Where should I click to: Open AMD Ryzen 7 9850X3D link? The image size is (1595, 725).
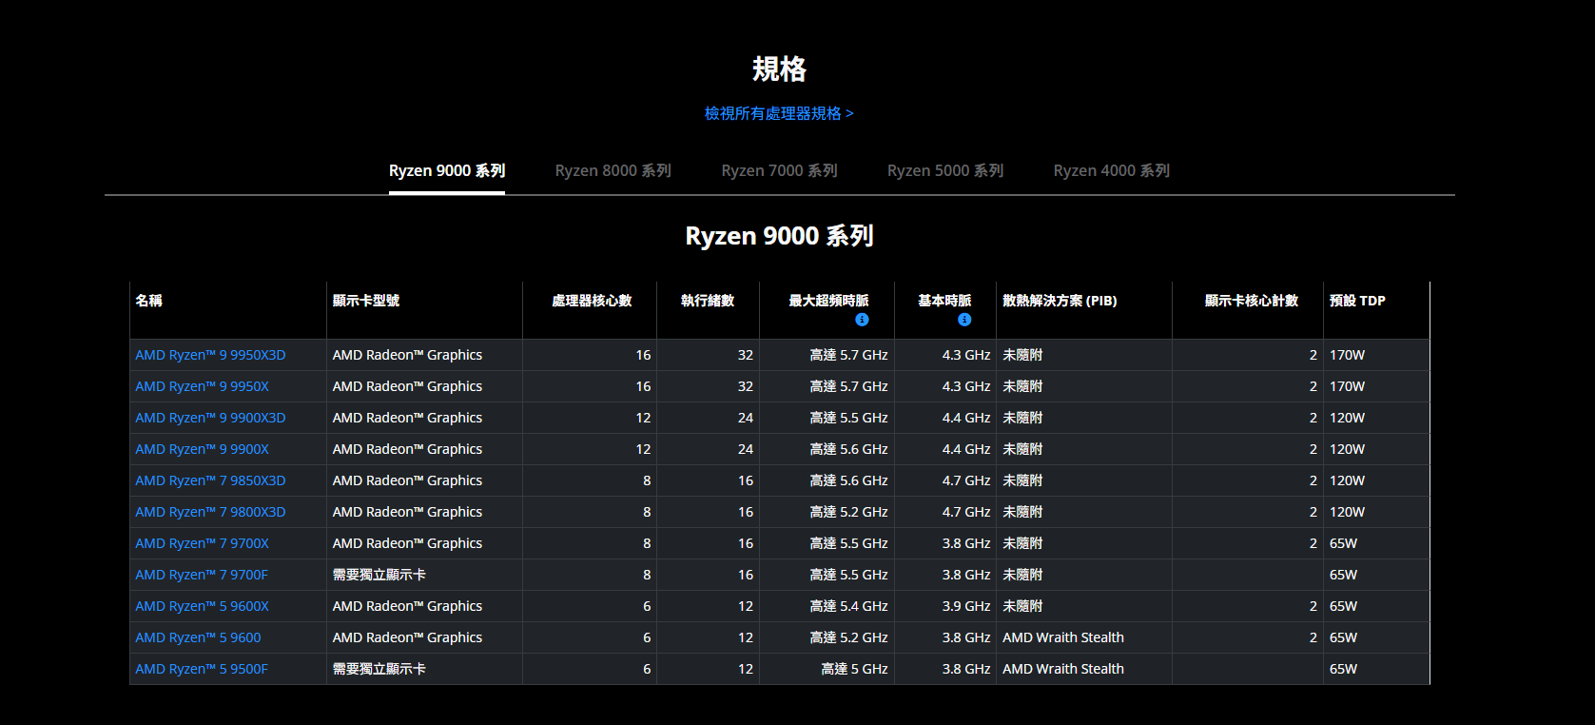[x=210, y=480]
